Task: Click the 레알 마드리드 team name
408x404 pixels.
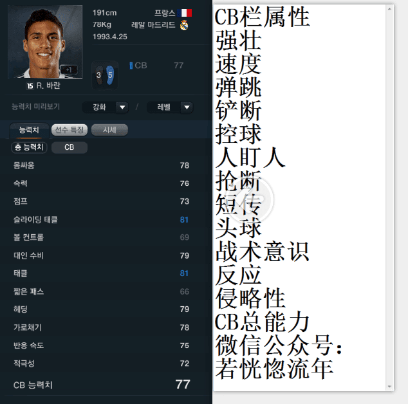Action: [x=153, y=25]
